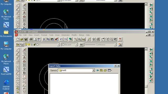
Task: Click Layers icon left of lower layer dropdown
Action: 22,45
